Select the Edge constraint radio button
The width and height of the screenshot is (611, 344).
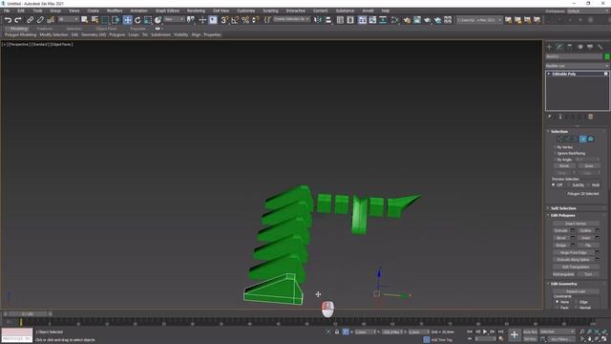[577, 302]
